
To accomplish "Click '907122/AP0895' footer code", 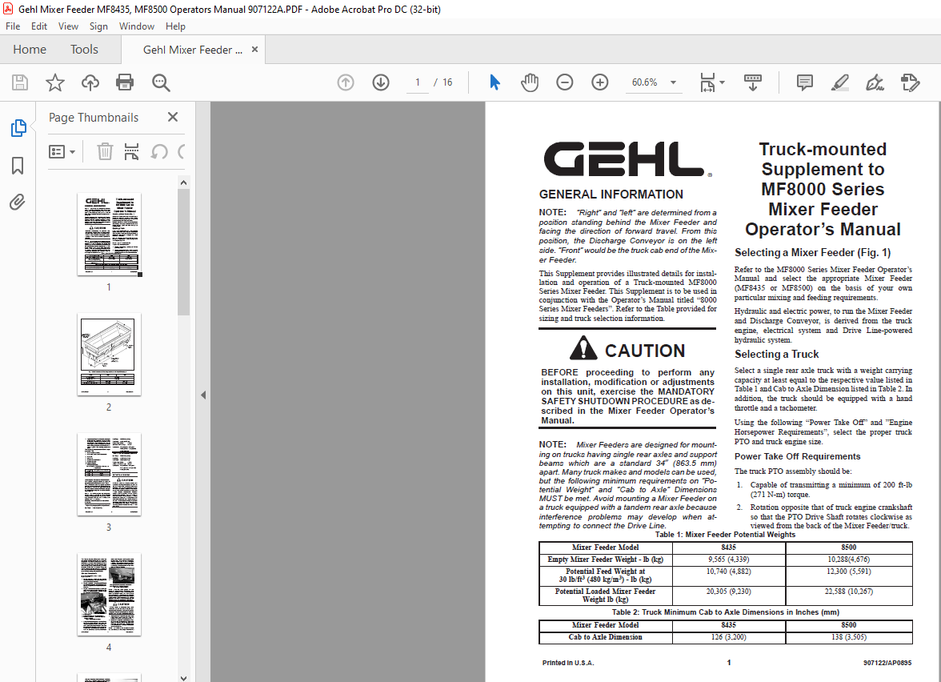I will coord(887,663).
